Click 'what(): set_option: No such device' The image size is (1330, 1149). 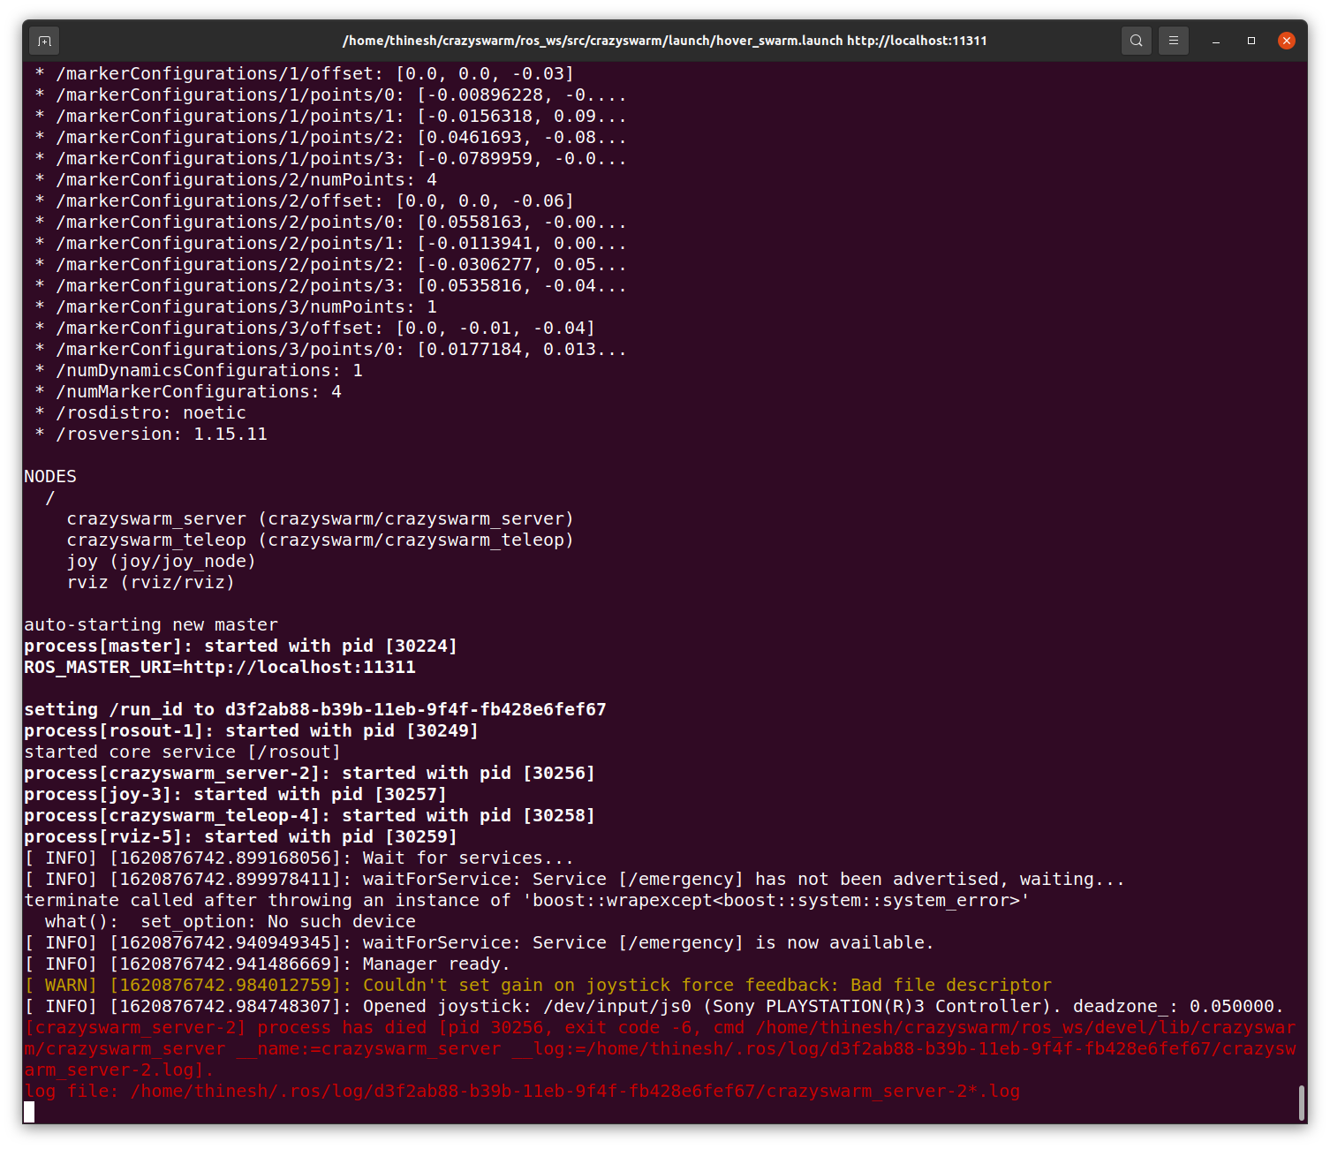click(230, 922)
